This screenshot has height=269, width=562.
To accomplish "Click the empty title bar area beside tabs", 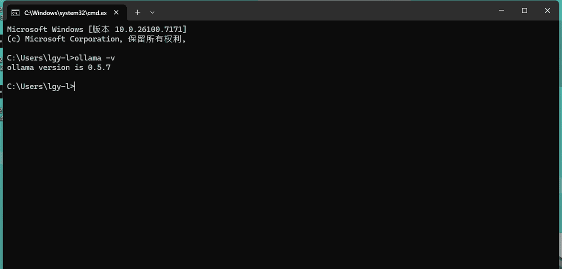I will click(x=323, y=11).
